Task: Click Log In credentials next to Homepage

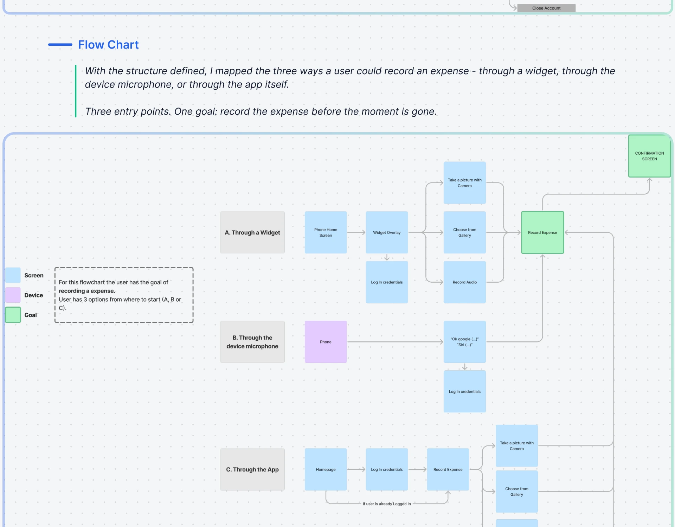Action: 387,469
